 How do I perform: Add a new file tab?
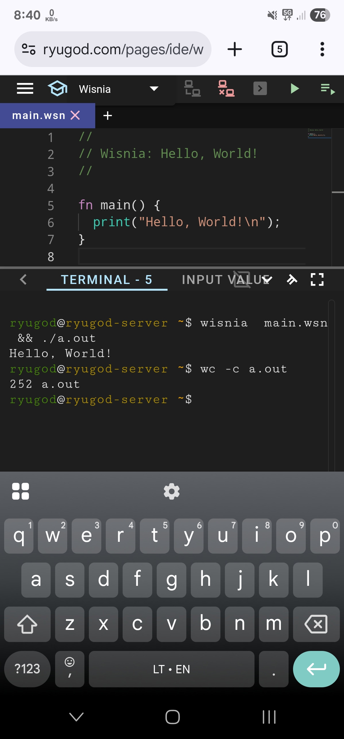[108, 116]
